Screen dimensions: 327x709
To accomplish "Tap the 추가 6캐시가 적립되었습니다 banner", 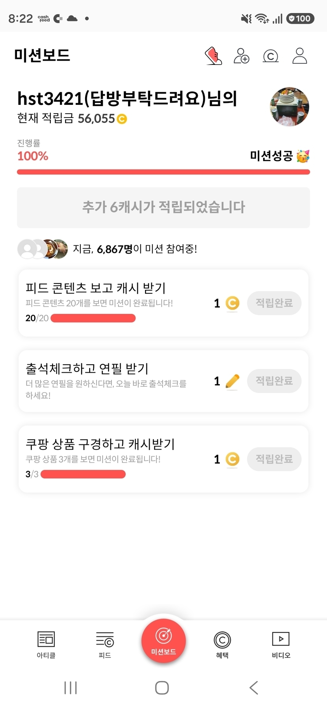I will (163, 207).
